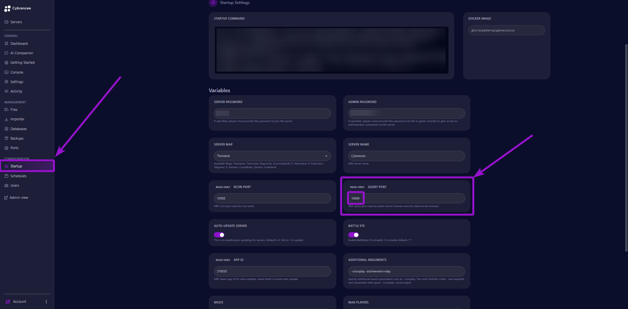Select the Importer download icon
Image resolution: width=628 pixels, height=309 pixels.
pyautogui.click(x=6, y=119)
